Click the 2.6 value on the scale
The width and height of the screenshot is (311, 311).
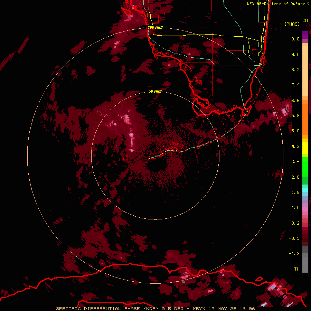pyautogui.click(x=295, y=177)
